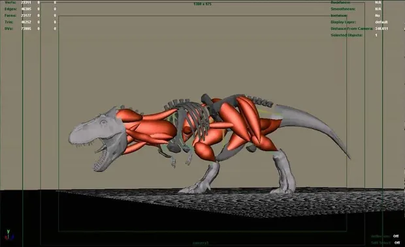
Task: Click the Backfaces N/A value
Action: [378, 3]
